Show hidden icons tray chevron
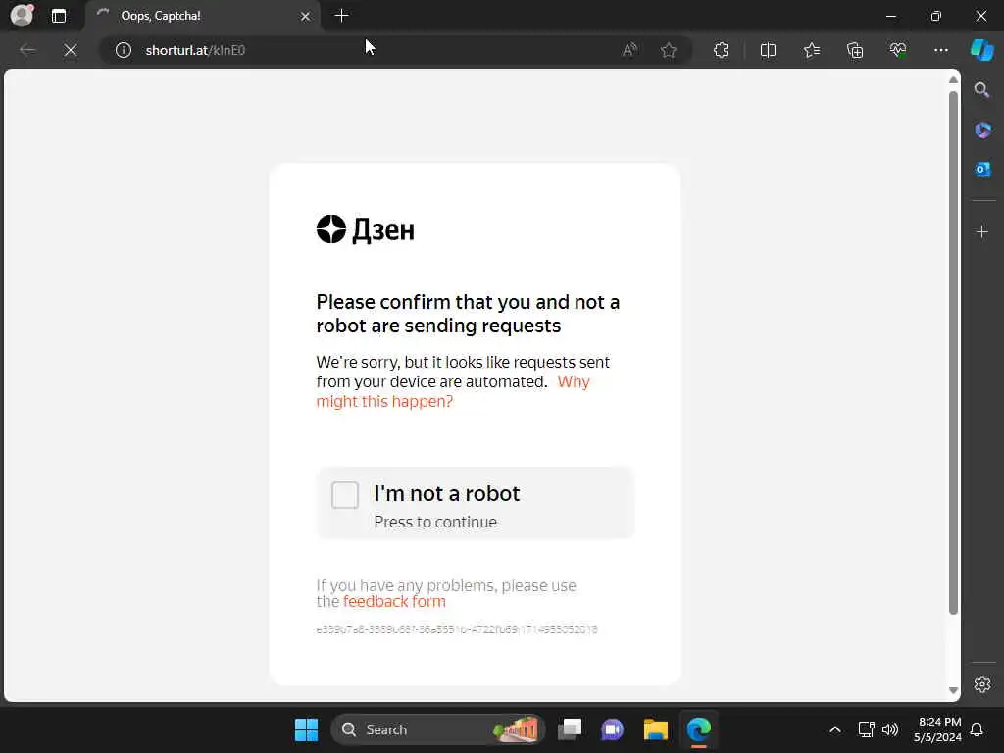 835,729
